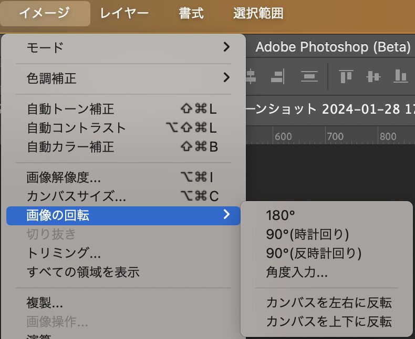This screenshot has width=415, height=339.
Task: Click the align top edges icon
Action: click(346, 76)
